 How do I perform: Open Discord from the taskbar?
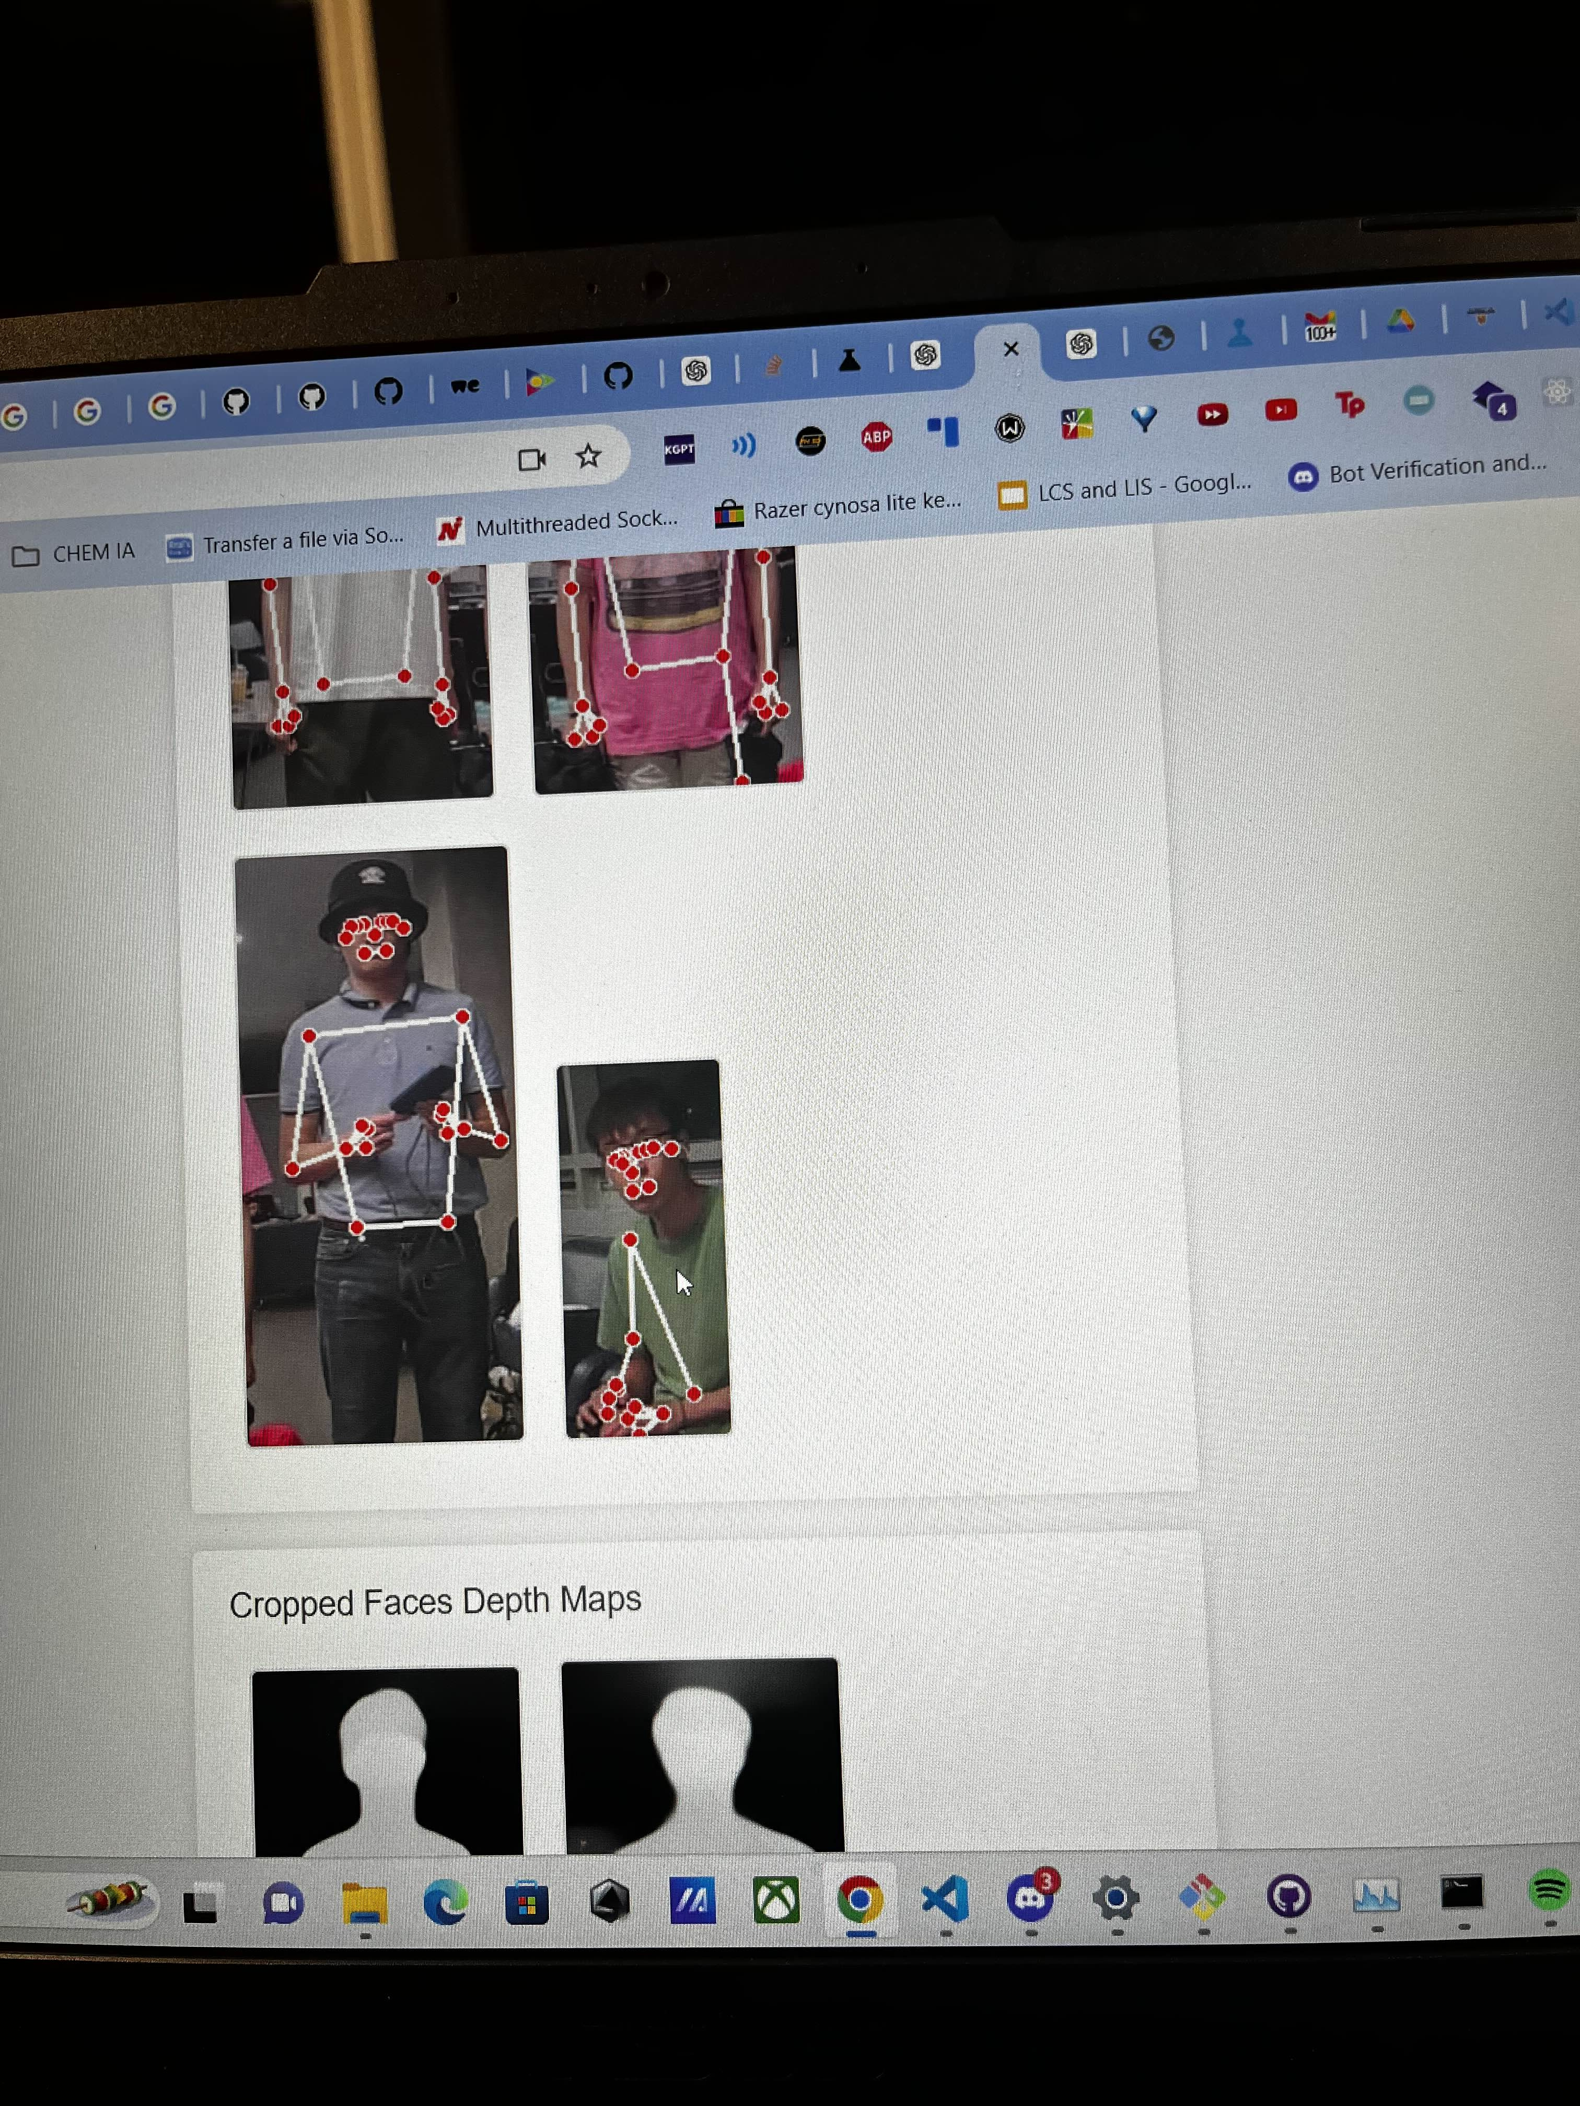(1030, 1899)
